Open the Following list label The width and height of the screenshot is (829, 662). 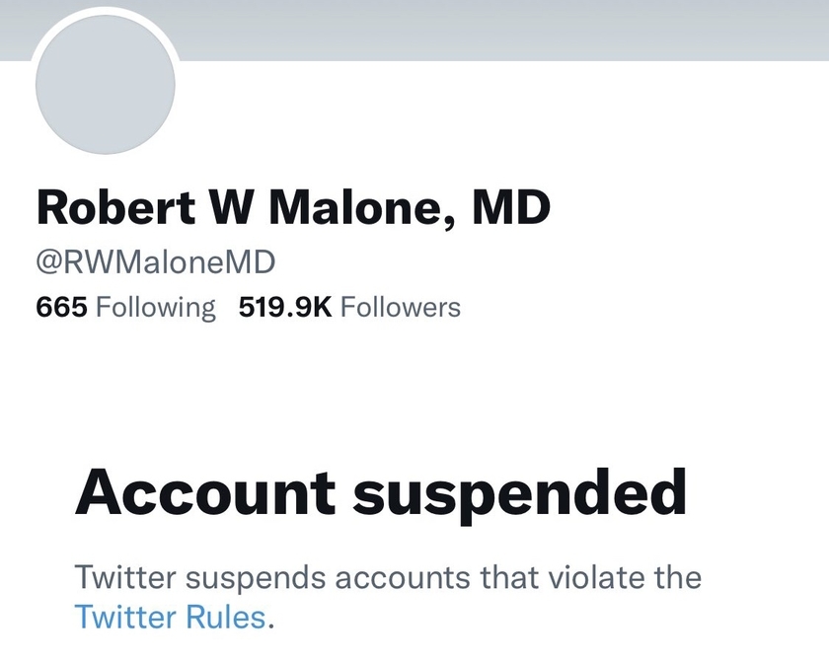pos(156,308)
